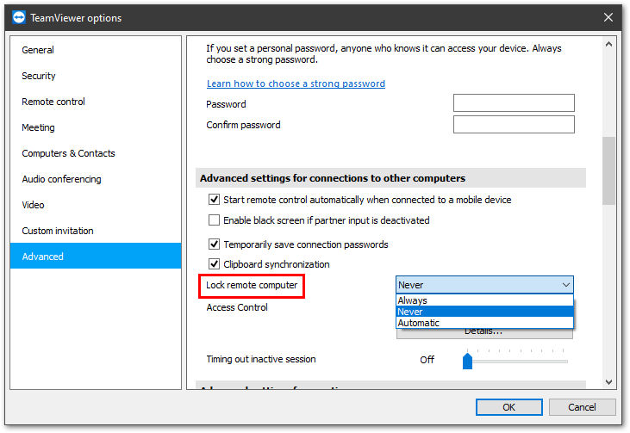Collapse the Lock remote computer dropdown
The height and width of the screenshot is (433, 630).
click(x=484, y=285)
